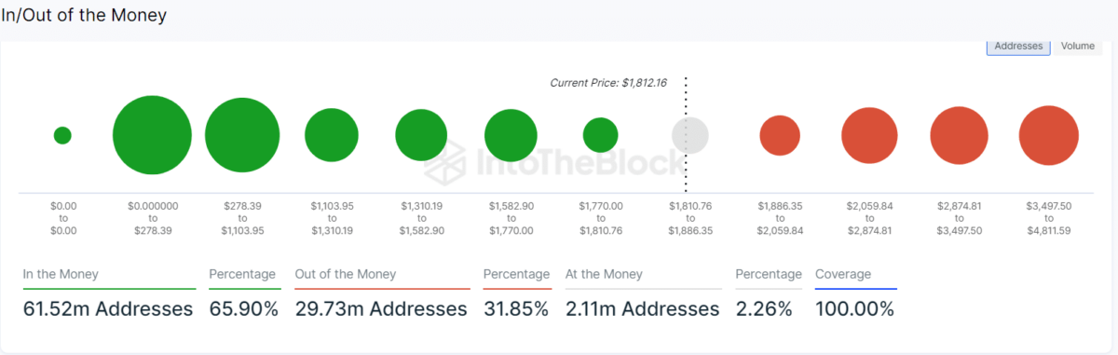Click the At the Money label
The height and width of the screenshot is (355, 1118).
603,274
